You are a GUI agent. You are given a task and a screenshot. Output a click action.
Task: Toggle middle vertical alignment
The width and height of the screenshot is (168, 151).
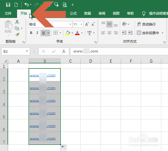(x=109, y=24)
